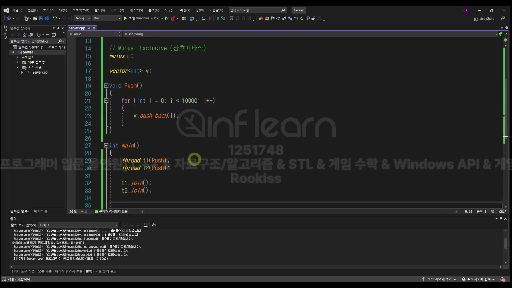Toggle Word Wrap in Output panel
Image resolution: width=512 pixels, height=288 pixels.
coord(154,225)
